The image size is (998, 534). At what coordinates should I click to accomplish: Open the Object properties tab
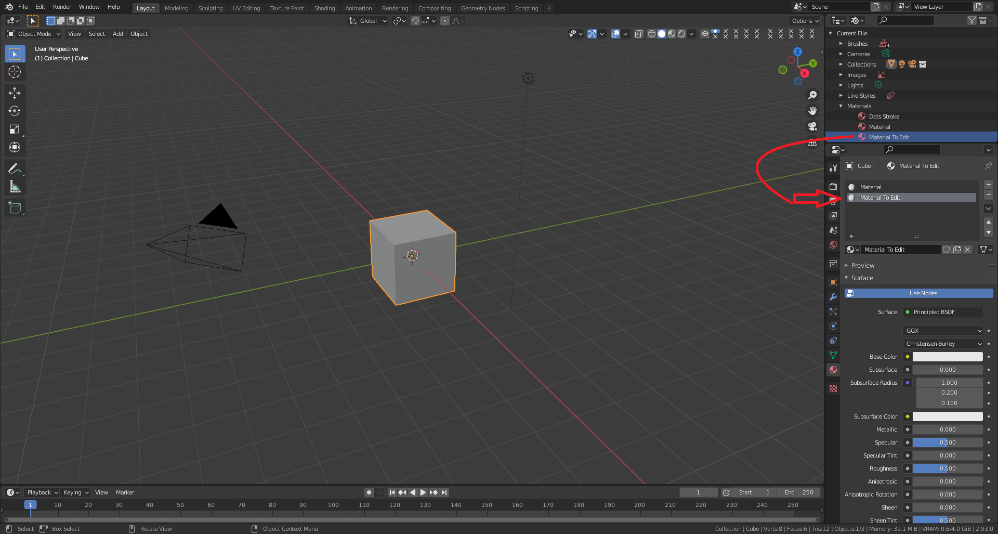[833, 282]
